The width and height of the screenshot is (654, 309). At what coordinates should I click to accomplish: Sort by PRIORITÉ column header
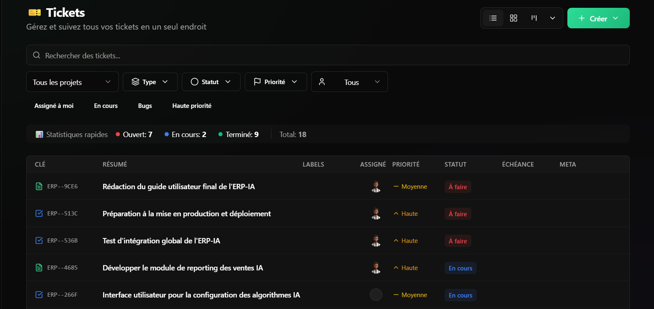point(406,164)
